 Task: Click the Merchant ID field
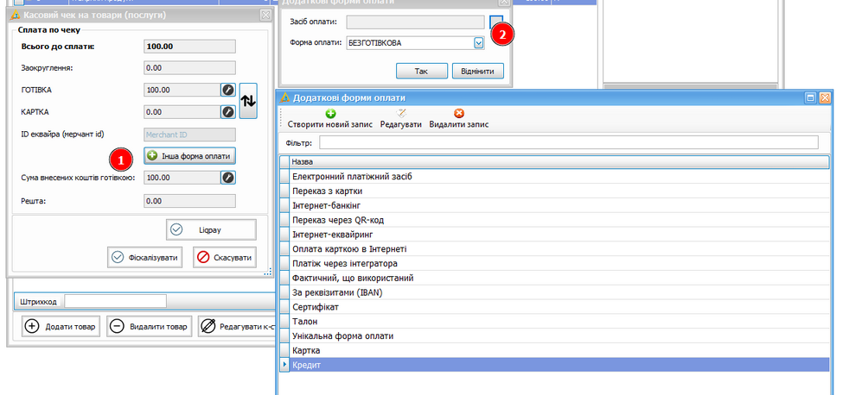tap(190, 135)
